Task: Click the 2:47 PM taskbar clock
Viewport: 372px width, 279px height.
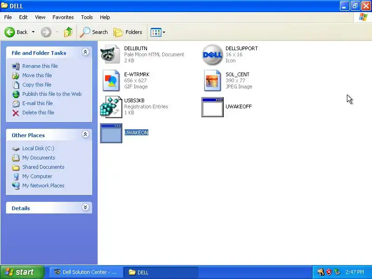Action: point(355,272)
